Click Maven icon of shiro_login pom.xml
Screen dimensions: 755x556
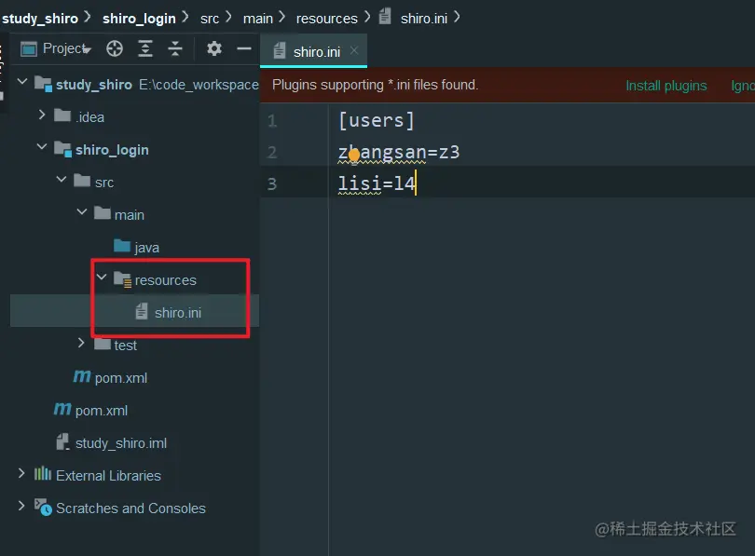[82, 376]
